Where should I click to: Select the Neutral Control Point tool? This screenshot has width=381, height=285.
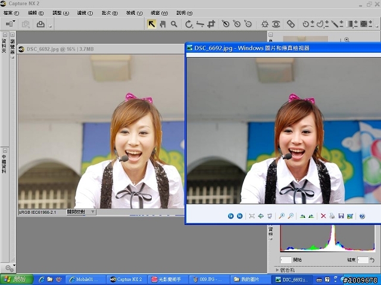pyautogui.click(x=237, y=24)
